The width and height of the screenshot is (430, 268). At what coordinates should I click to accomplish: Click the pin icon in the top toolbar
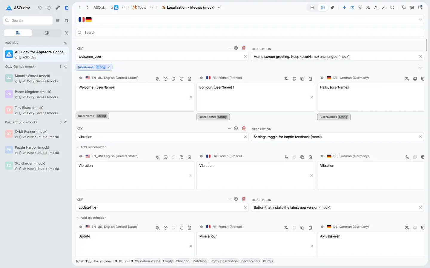point(332,7)
